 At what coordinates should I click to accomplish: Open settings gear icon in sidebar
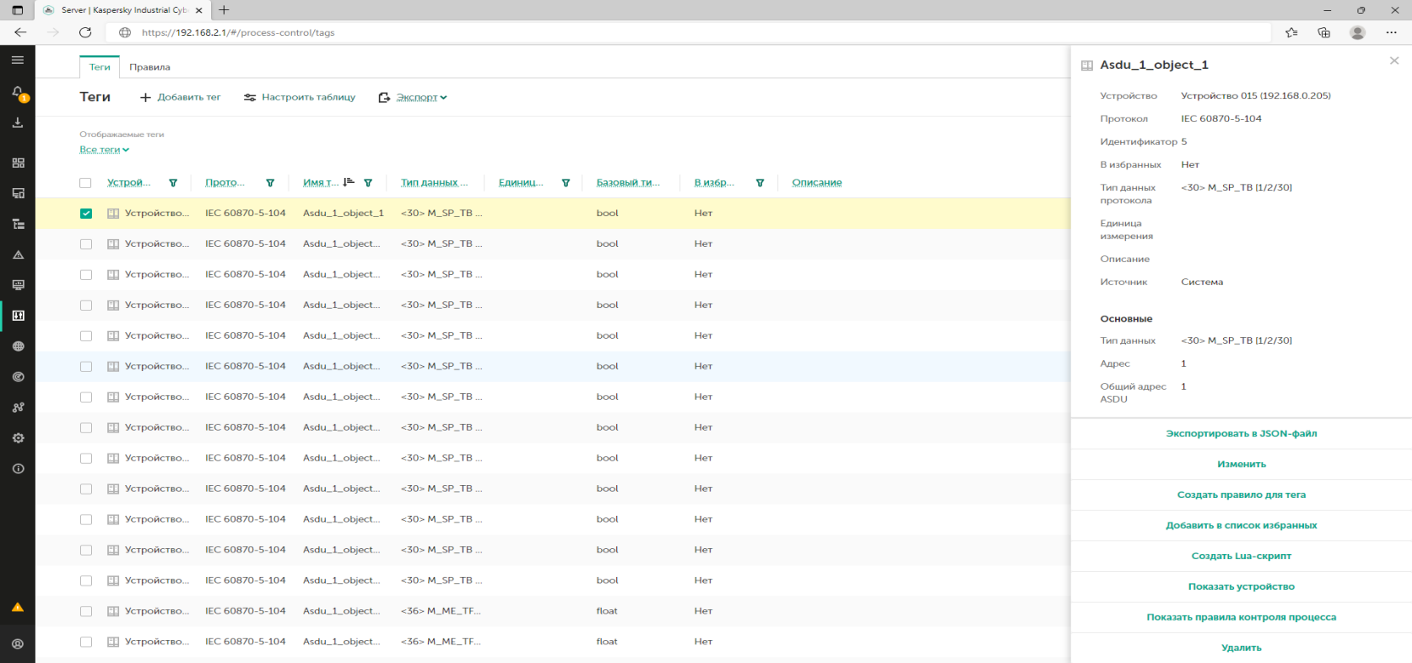(17, 438)
